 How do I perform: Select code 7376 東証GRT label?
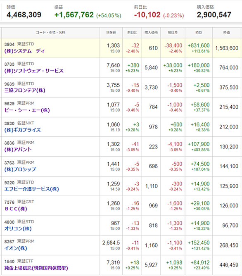pos(19,202)
